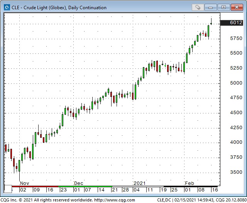Click the red segment of the time scale bar
The image size is (247, 203).
[x=35, y=186]
